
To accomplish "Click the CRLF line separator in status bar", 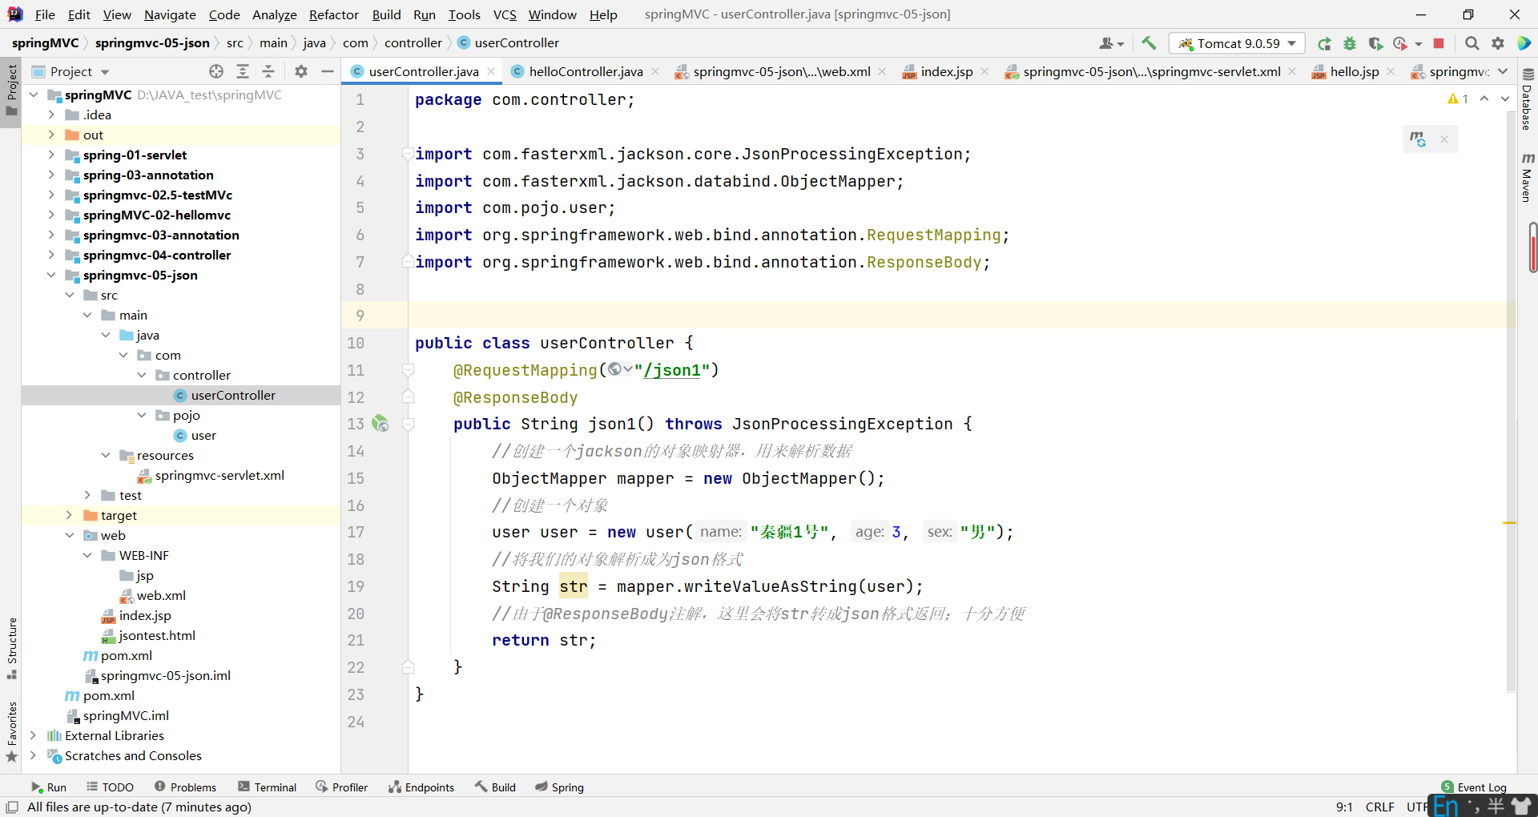I will (1379, 807).
